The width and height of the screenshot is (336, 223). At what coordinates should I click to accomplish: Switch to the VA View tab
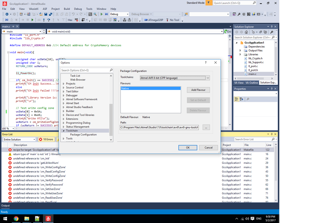click(x=239, y=83)
